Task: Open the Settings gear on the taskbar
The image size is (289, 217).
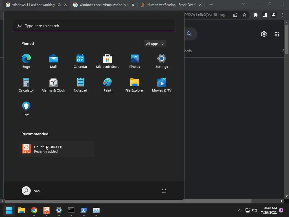Action: pyautogui.click(x=59, y=210)
